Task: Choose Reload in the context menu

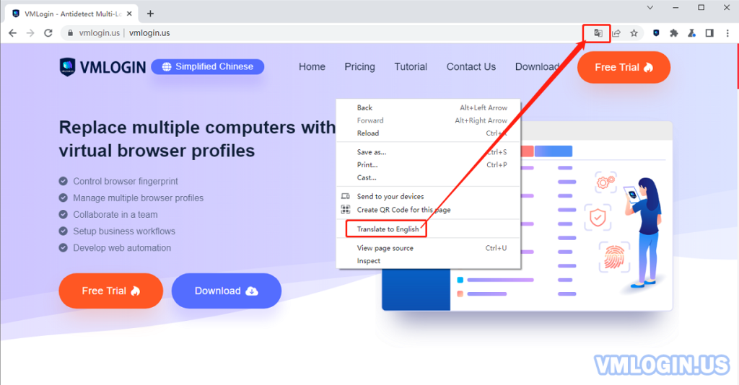Action: [x=428, y=133]
